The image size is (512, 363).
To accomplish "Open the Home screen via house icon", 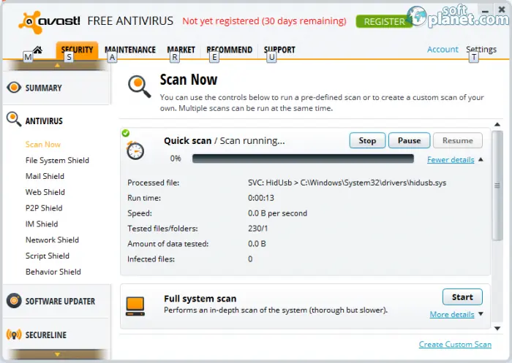I will 37,50.
